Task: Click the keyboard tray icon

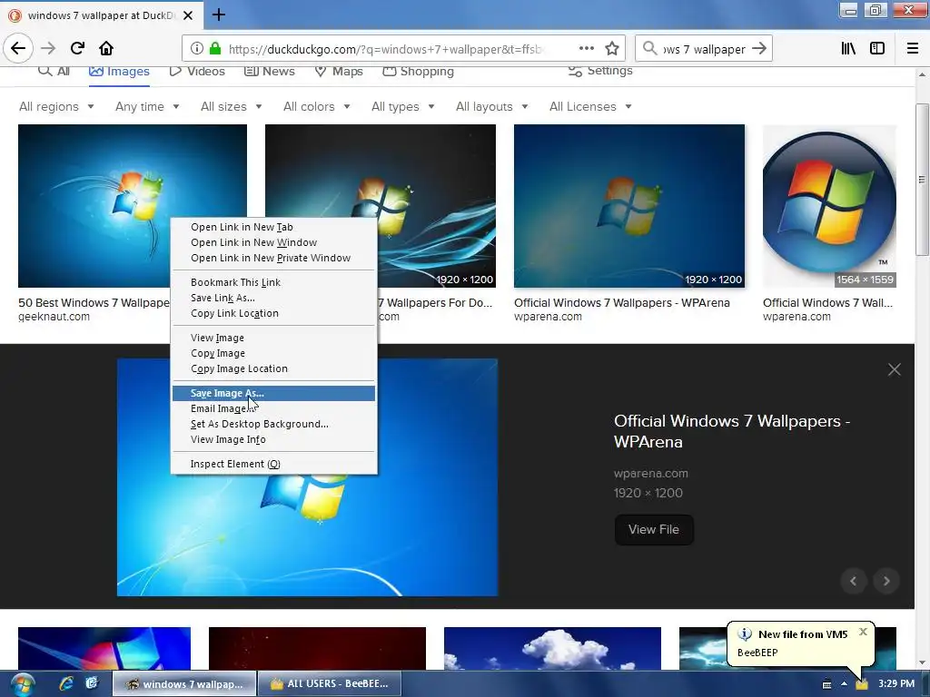Action: click(x=826, y=684)
